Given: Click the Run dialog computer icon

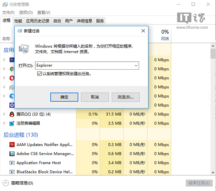Looking at the screenshot, I should [x=25, y=48].
